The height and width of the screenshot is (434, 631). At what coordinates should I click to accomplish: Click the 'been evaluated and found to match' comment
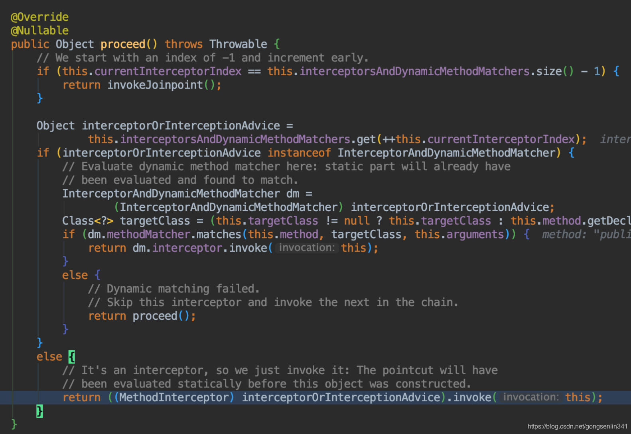click(x=180, y=180)
